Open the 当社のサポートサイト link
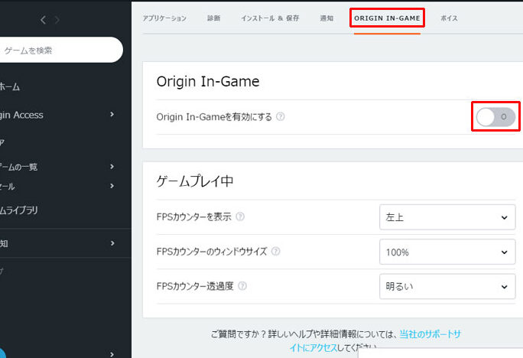523x358 pixels. (429, 335)
